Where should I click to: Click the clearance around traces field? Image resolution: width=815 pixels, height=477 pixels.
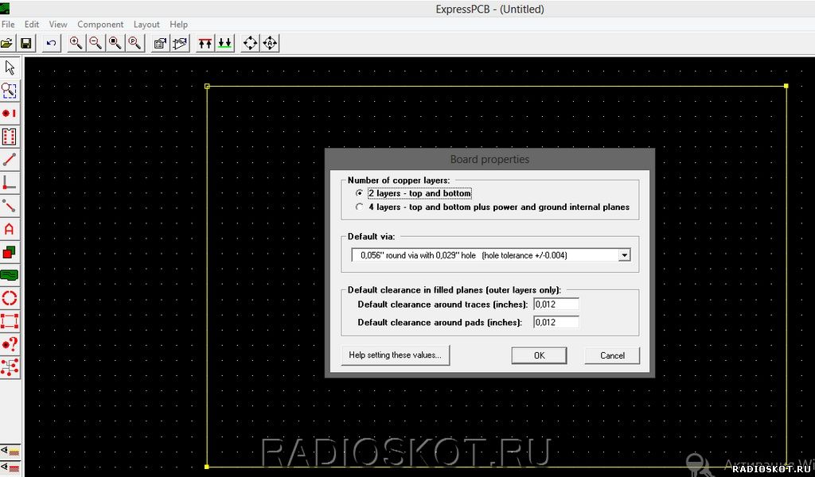click(556, 304)
